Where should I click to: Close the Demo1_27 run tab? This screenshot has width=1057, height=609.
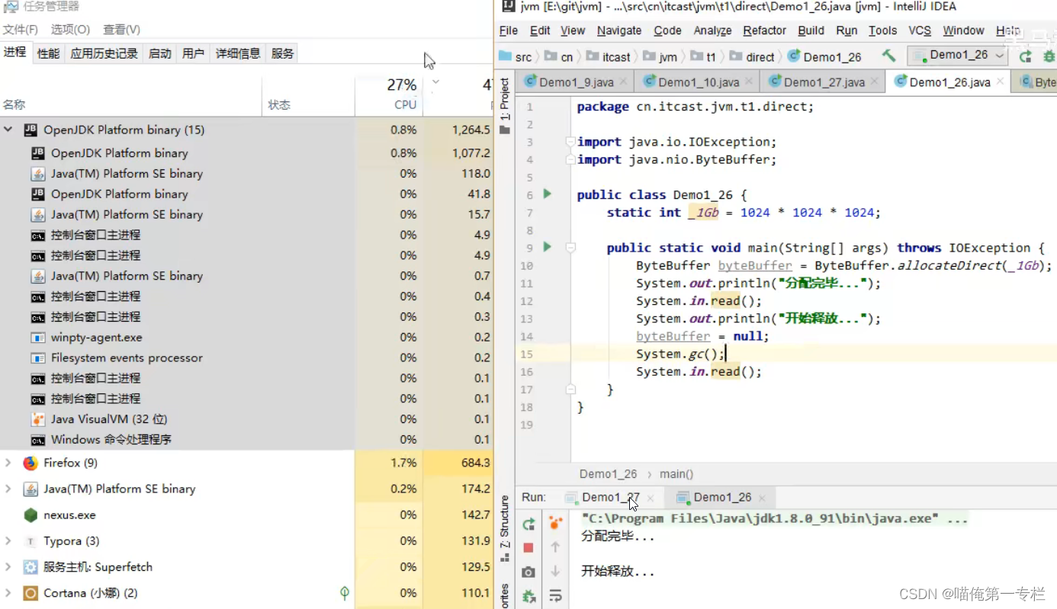(651, 498)
